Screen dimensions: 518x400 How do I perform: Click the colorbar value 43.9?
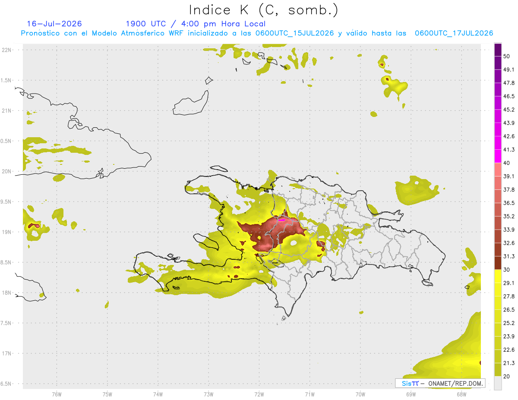[x=509, y=123]
